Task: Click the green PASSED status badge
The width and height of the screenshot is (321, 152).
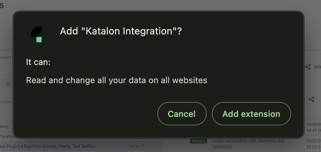Action: click(198, 141)
